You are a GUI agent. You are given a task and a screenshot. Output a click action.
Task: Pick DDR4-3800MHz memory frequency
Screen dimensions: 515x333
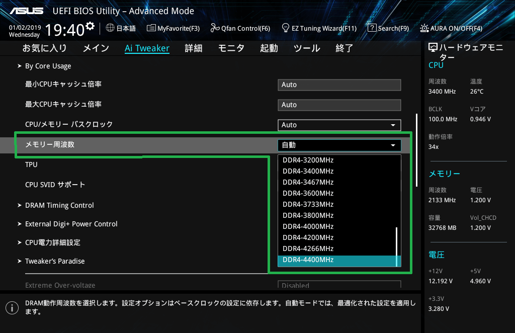(337, 215)
